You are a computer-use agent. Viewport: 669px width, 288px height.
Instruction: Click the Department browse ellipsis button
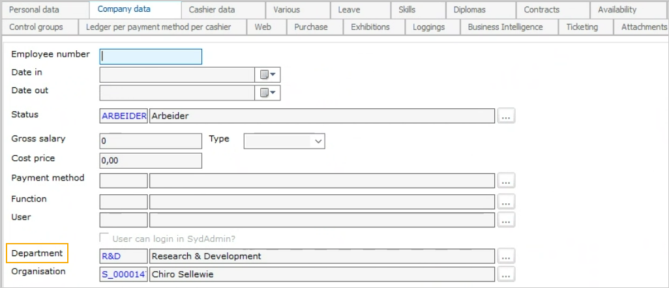click(507, 256)
